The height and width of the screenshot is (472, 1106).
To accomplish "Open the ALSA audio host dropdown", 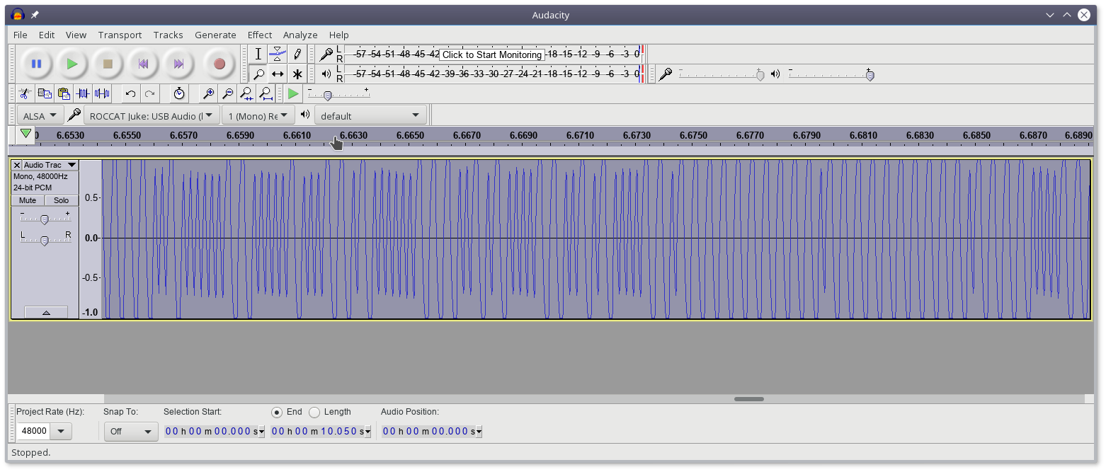I will [x=40, y=115].
